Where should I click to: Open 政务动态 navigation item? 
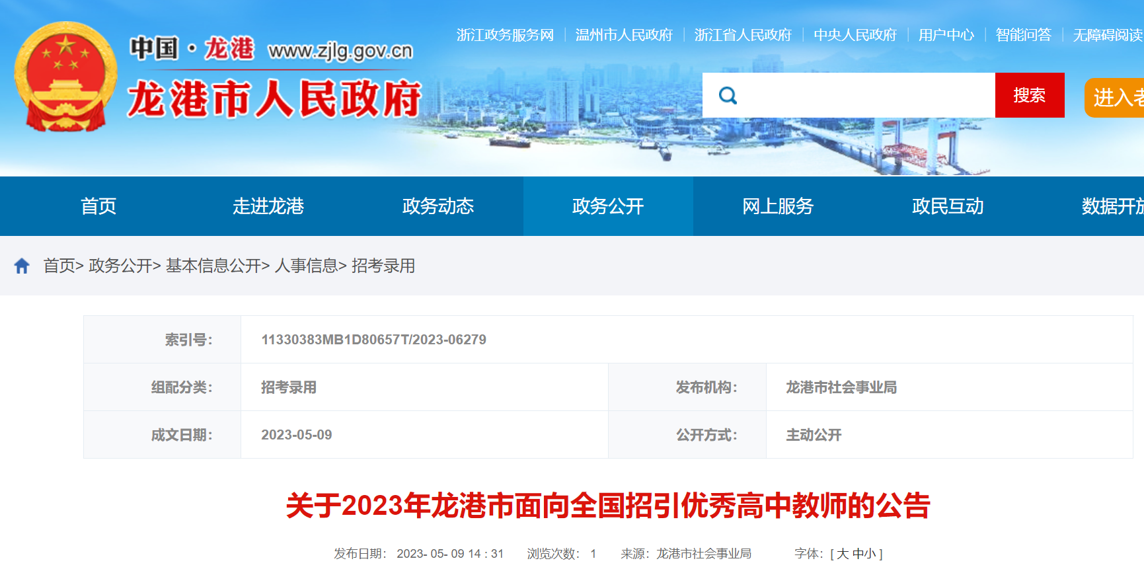pyautogui.click(x=438, y=206)
